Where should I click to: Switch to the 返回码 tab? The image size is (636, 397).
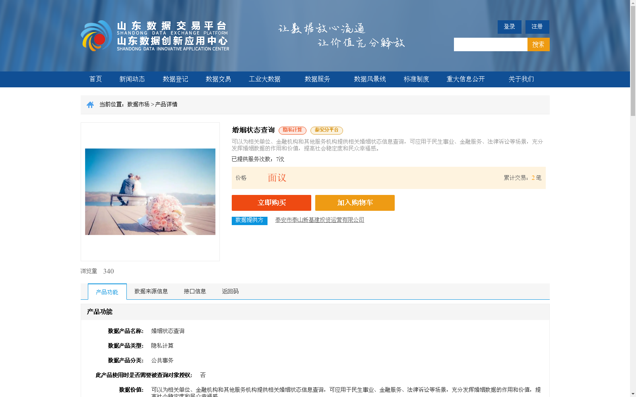coord(230,291)
